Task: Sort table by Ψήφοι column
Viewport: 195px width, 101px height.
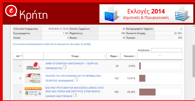Action: click(113, 56)
